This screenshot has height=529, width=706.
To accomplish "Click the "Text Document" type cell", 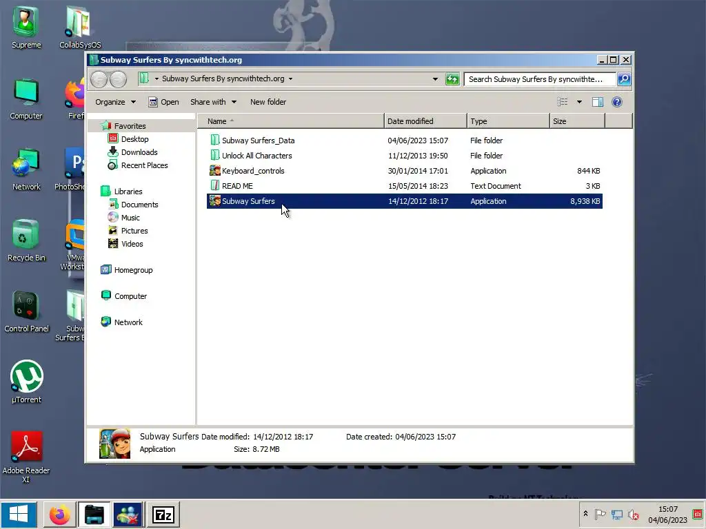I will pos(495,186).
